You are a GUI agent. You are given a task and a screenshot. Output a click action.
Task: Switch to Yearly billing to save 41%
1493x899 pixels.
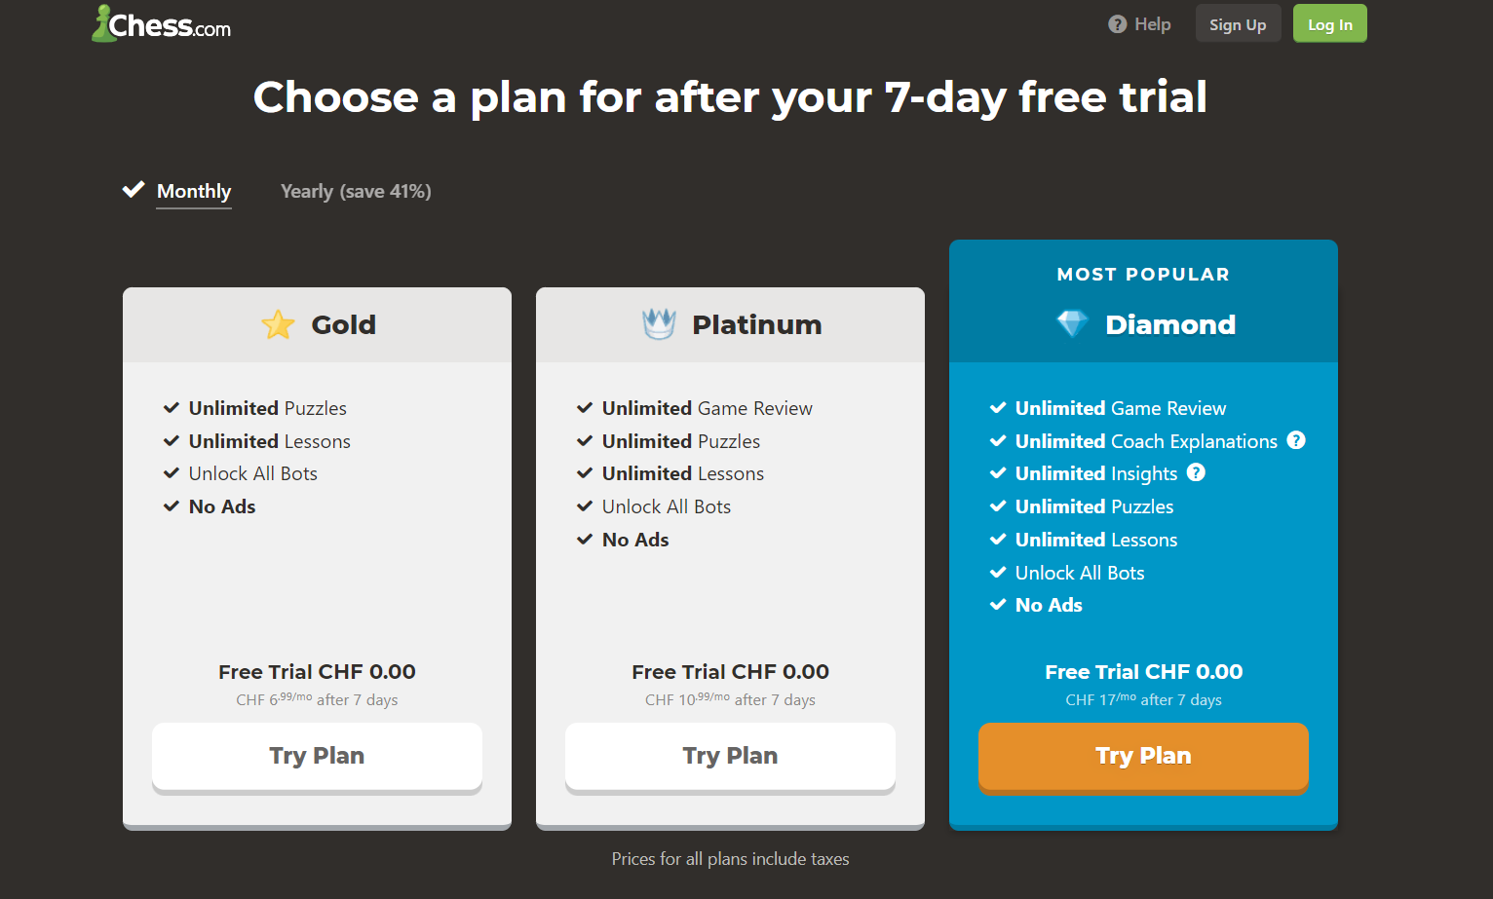[x=356, y=191]
